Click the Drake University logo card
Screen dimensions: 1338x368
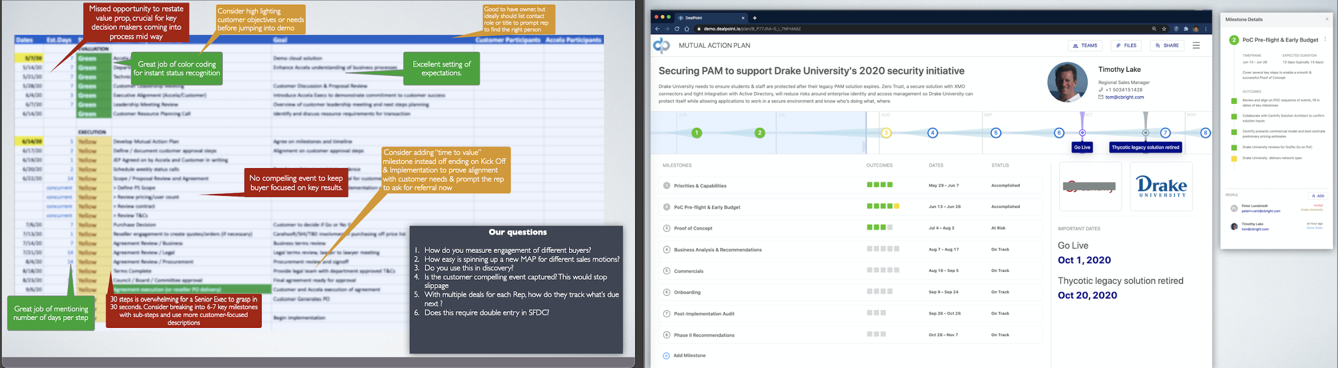(1161, 186)
